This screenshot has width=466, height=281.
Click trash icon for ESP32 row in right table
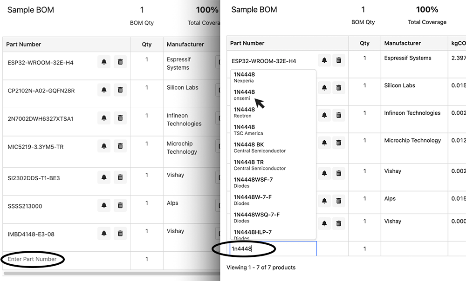pyautogui.click(x=339, y=60)
